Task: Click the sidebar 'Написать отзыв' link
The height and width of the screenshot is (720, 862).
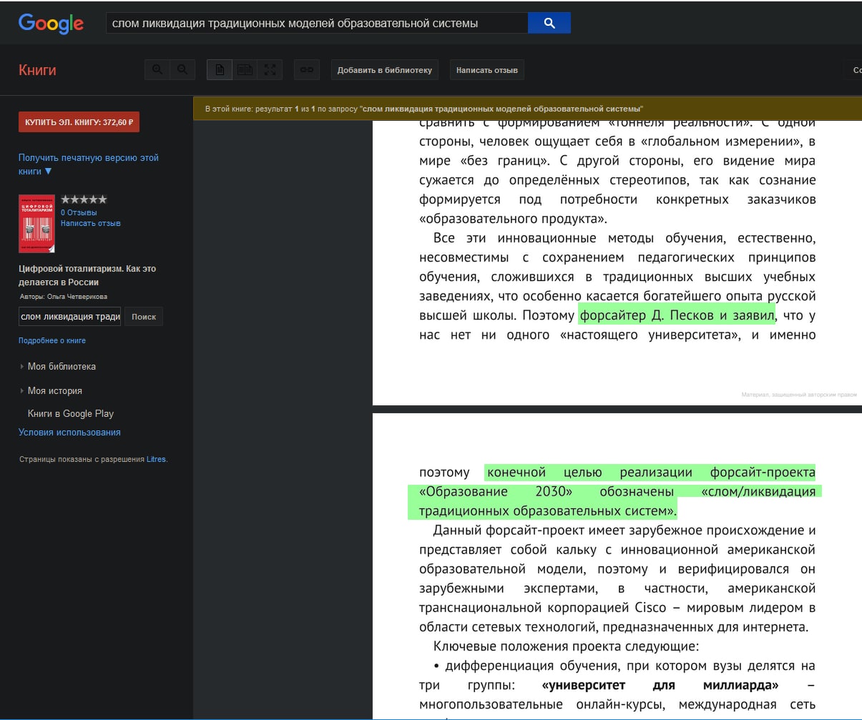Action: pyautogui.click(x=91, y=223)
